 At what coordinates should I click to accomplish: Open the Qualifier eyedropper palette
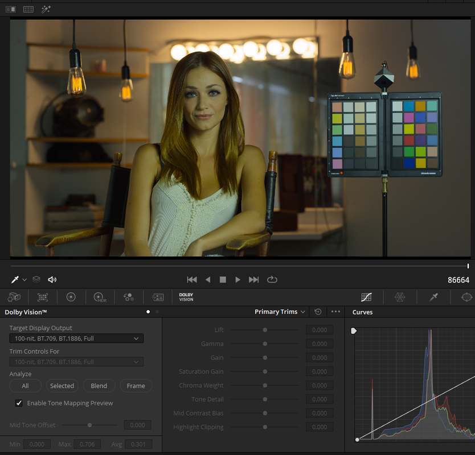[x=434, y=297]
